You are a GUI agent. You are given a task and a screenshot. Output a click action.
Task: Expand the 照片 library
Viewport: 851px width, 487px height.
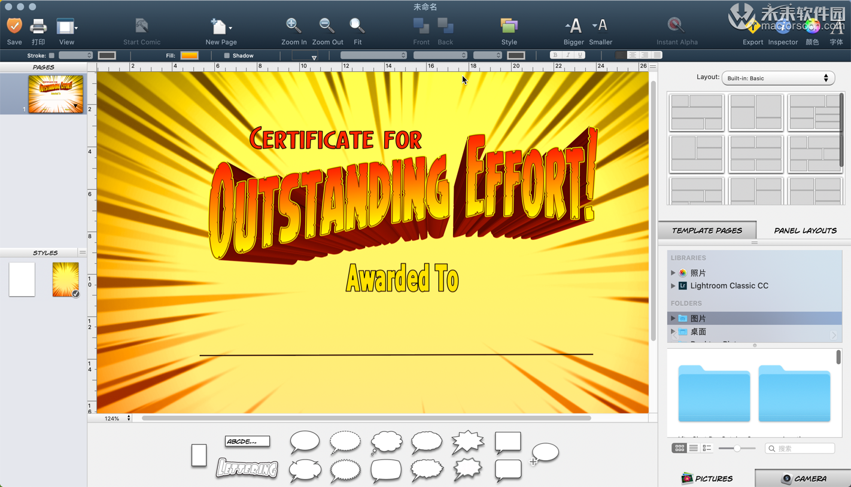pos(673,273)
